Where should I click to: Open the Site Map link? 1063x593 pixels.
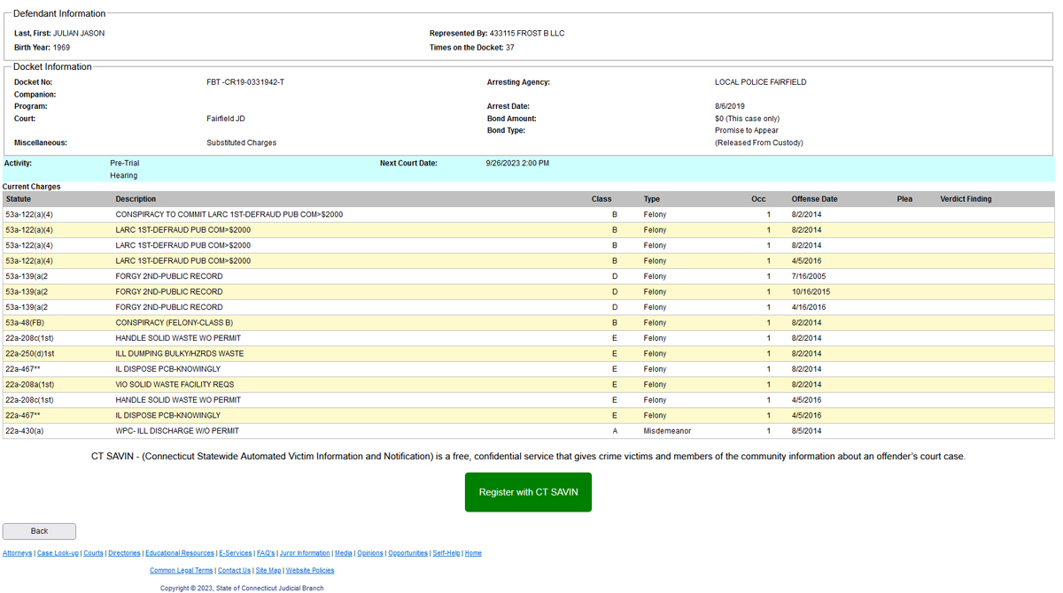coord(268,571)
